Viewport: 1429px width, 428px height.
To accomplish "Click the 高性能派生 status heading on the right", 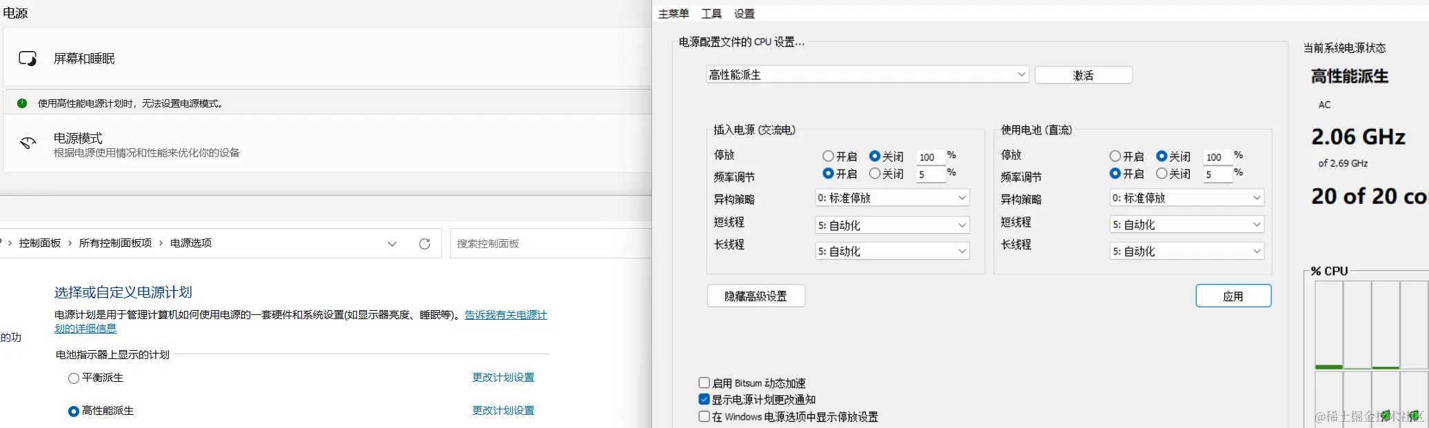I will (x=1350, y=77).
